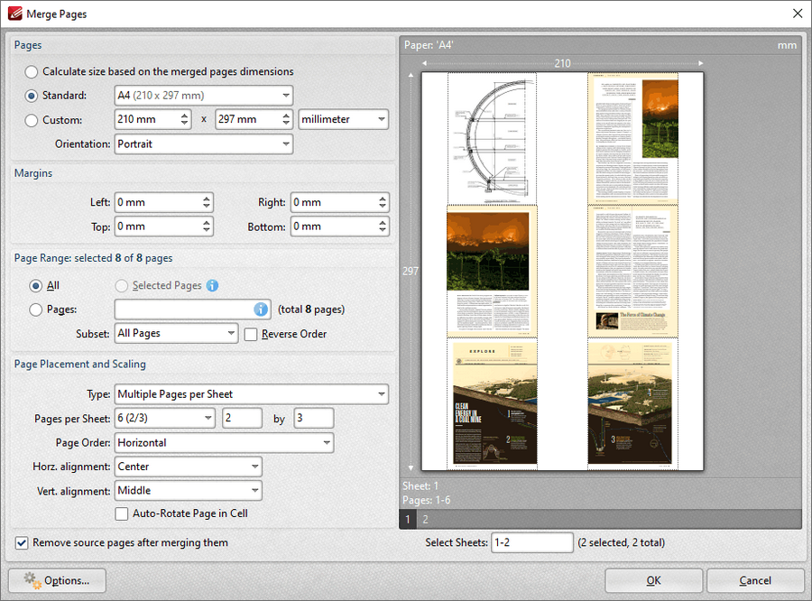Click the info icon inside the Pages field

[261, 310]
